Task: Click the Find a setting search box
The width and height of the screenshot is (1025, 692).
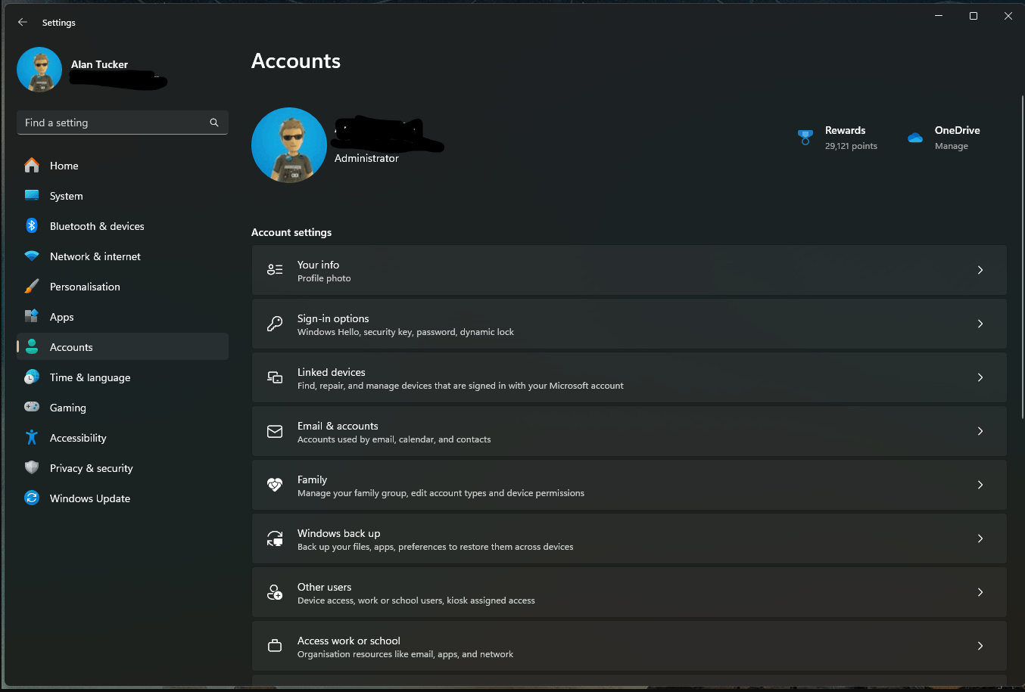Action: 123,123
